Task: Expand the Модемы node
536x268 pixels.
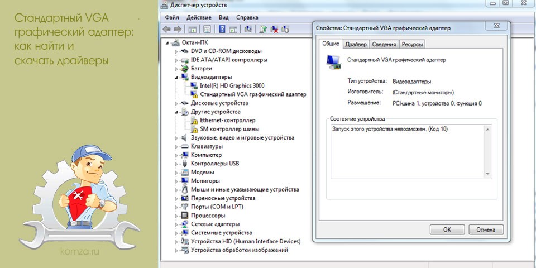Action: 177,173
